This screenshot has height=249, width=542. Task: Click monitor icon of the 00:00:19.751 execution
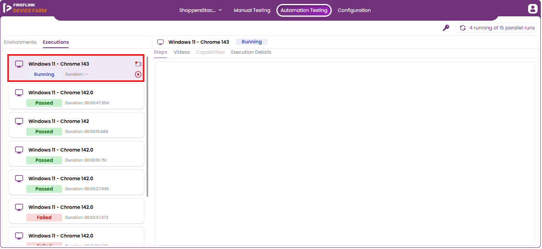19,150
